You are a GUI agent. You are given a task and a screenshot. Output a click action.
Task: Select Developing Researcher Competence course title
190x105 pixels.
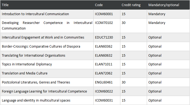tap(47, 26)
